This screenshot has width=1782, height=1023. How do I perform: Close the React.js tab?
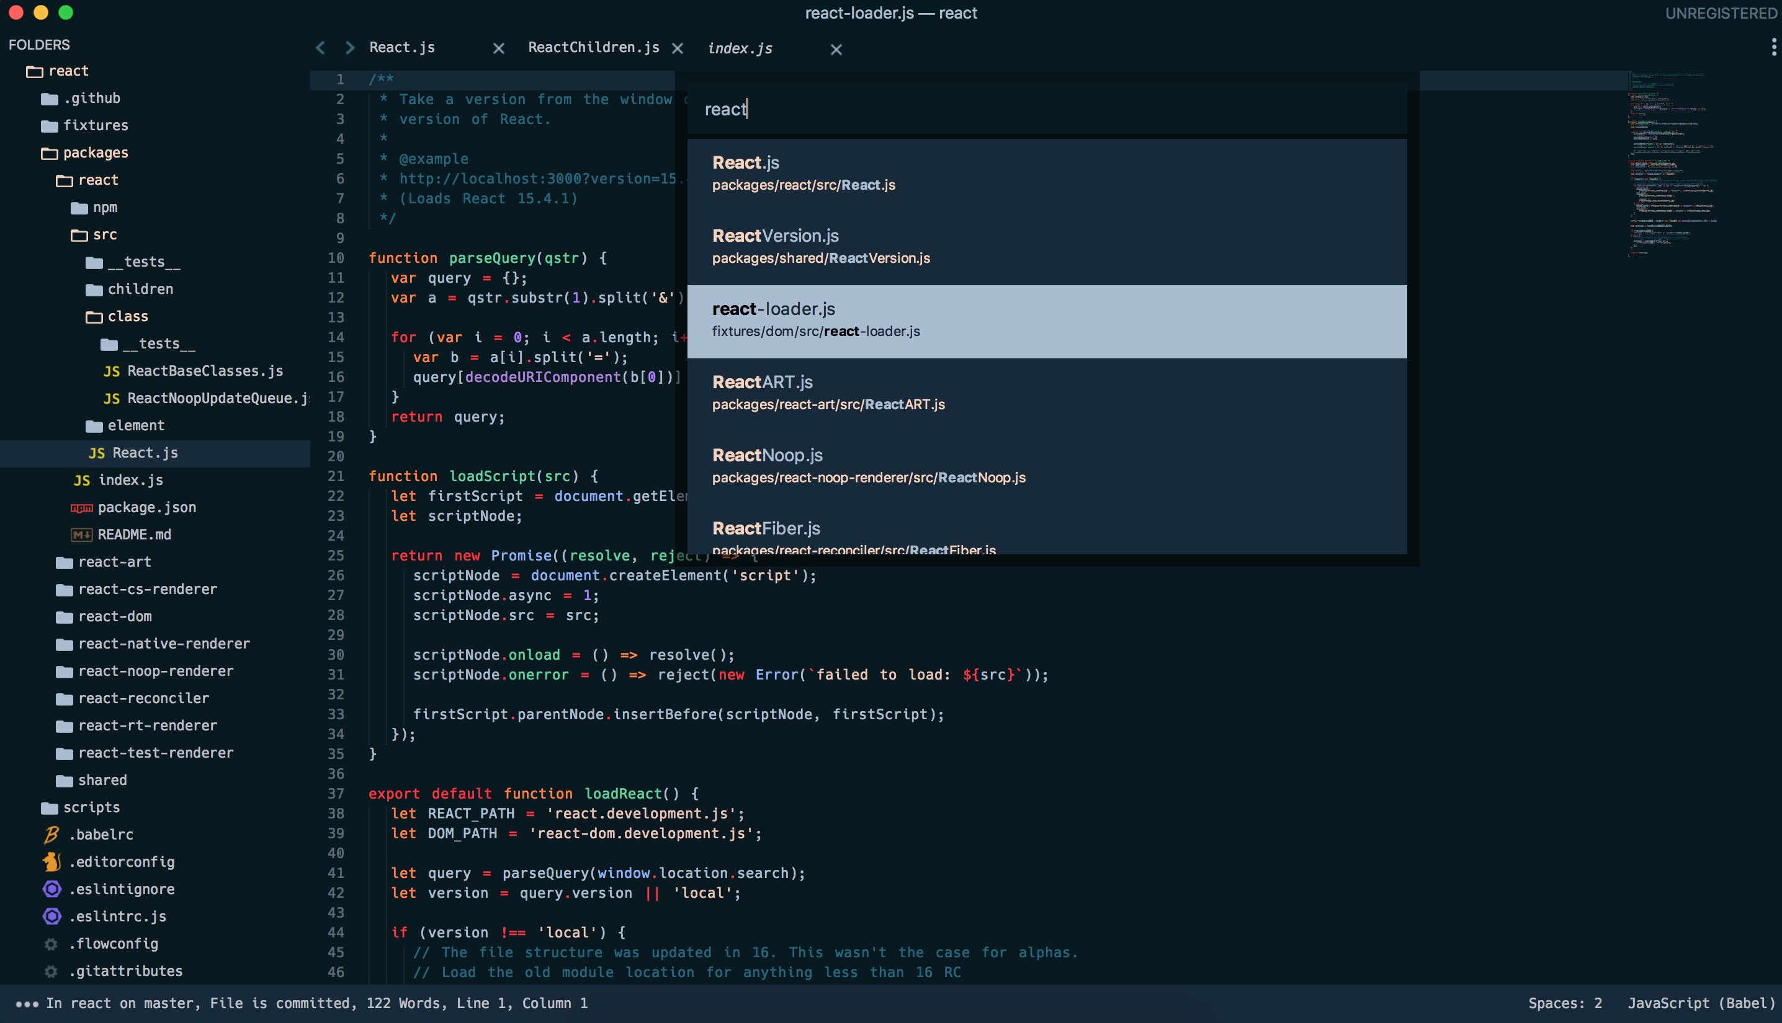(498, 48)
